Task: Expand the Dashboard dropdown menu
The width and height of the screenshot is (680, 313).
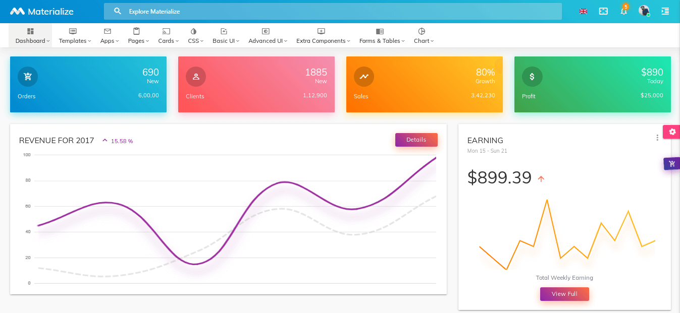Action: click(48, 41)
